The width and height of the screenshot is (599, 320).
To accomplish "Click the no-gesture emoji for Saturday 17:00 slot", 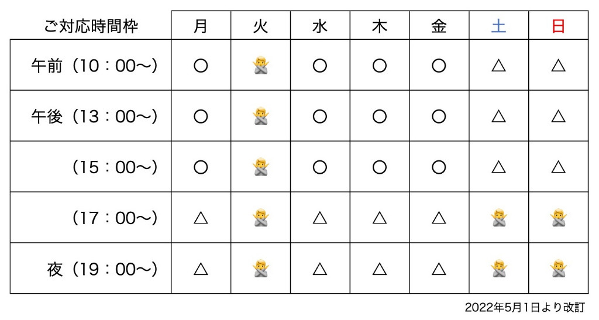I will [x=499, y=218].
